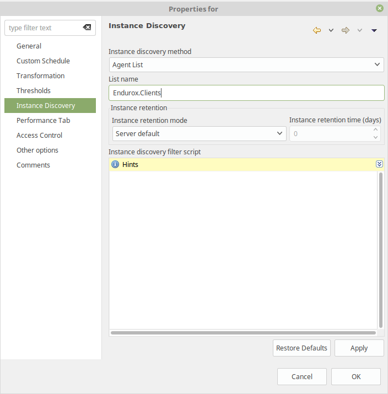The image size is (388, 394).
Task: Open Instance discovery method dropdown
Action: (x=246, y=64)
